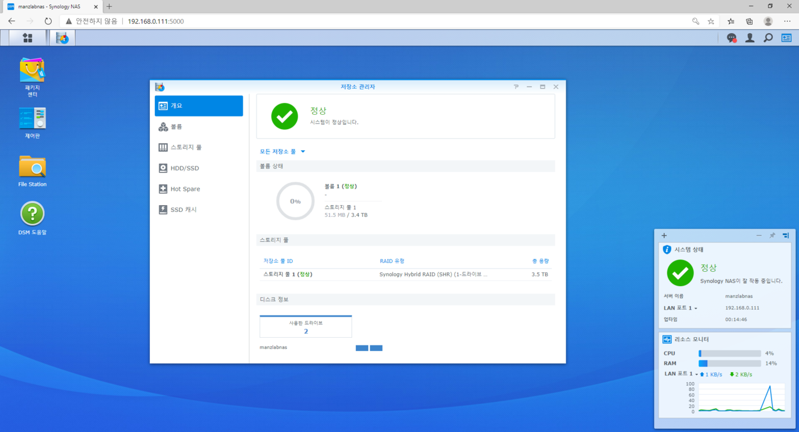Pin the system widget panel
799x432 pixels.
(772, 236)
